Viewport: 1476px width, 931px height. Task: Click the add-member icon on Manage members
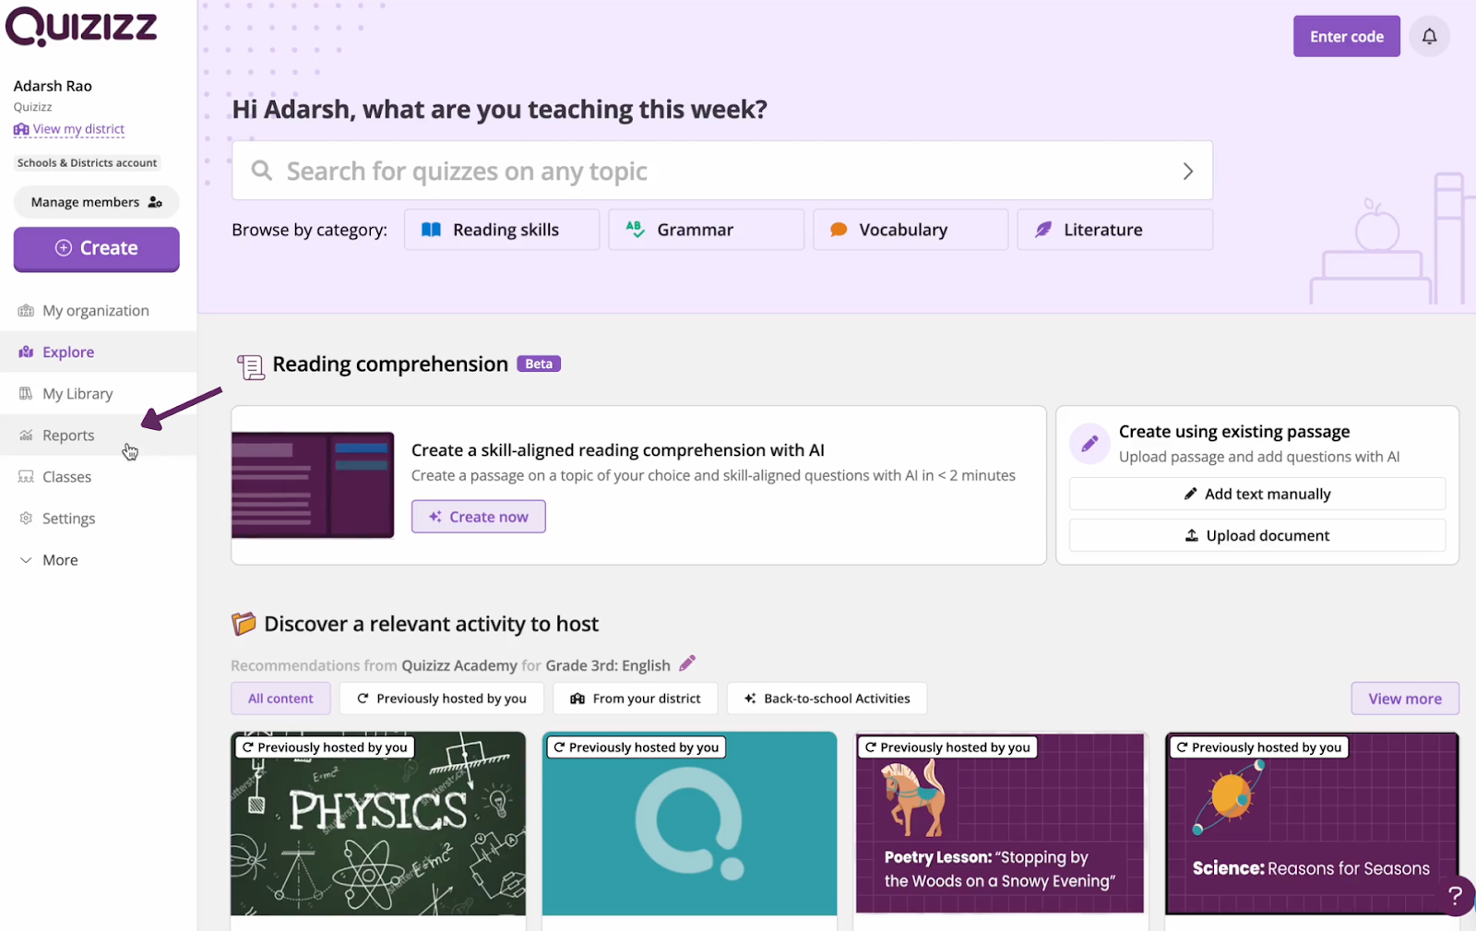[155, 202]
